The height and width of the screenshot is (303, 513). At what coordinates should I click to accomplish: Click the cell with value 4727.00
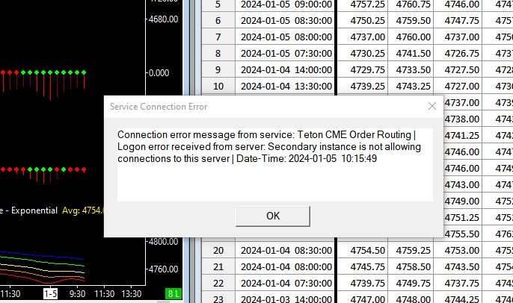click(x=458, y=86)
